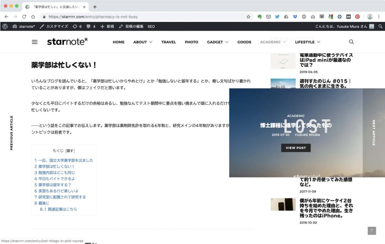
Task: Open the Dropbox extension icon
Action: (x=295, y=17)
